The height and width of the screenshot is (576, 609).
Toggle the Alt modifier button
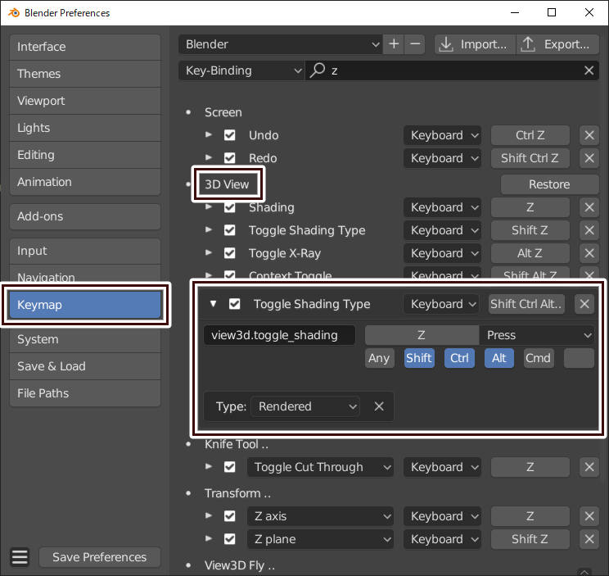click(499, 358)
